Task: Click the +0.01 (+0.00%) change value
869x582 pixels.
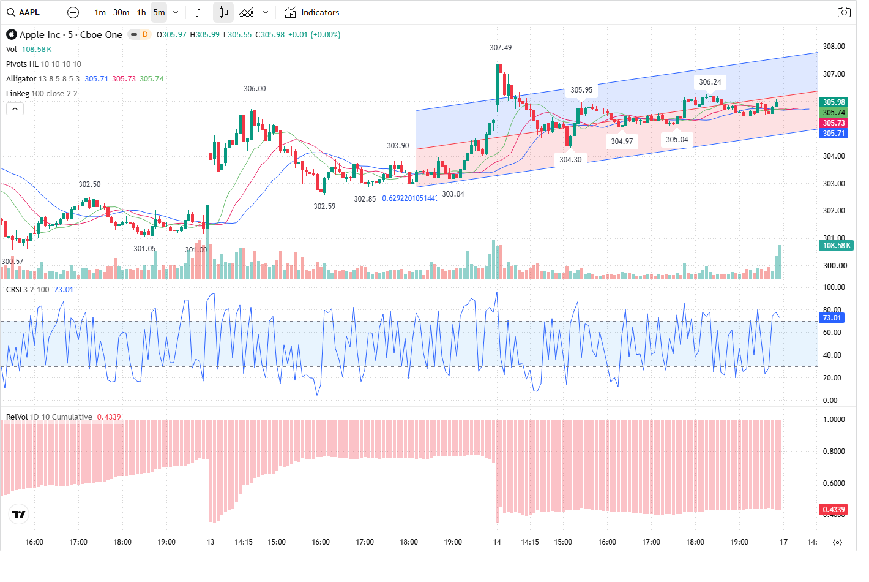Action: 314,35
